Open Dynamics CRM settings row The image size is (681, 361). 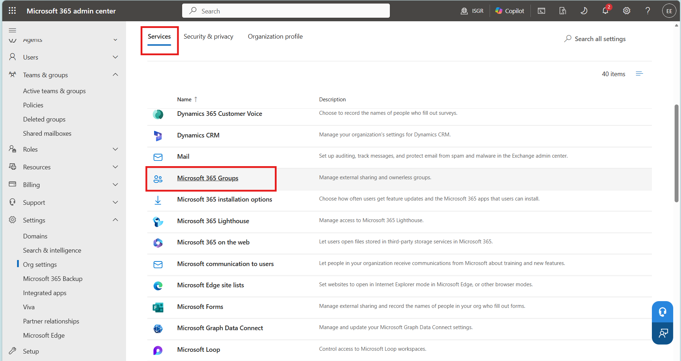pos(399,136)
